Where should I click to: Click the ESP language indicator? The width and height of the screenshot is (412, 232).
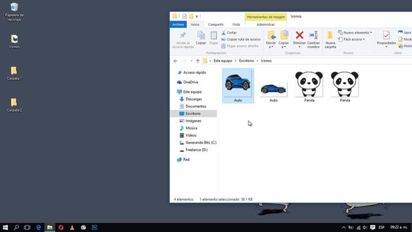pyautogui.click(x=382, y=227)
